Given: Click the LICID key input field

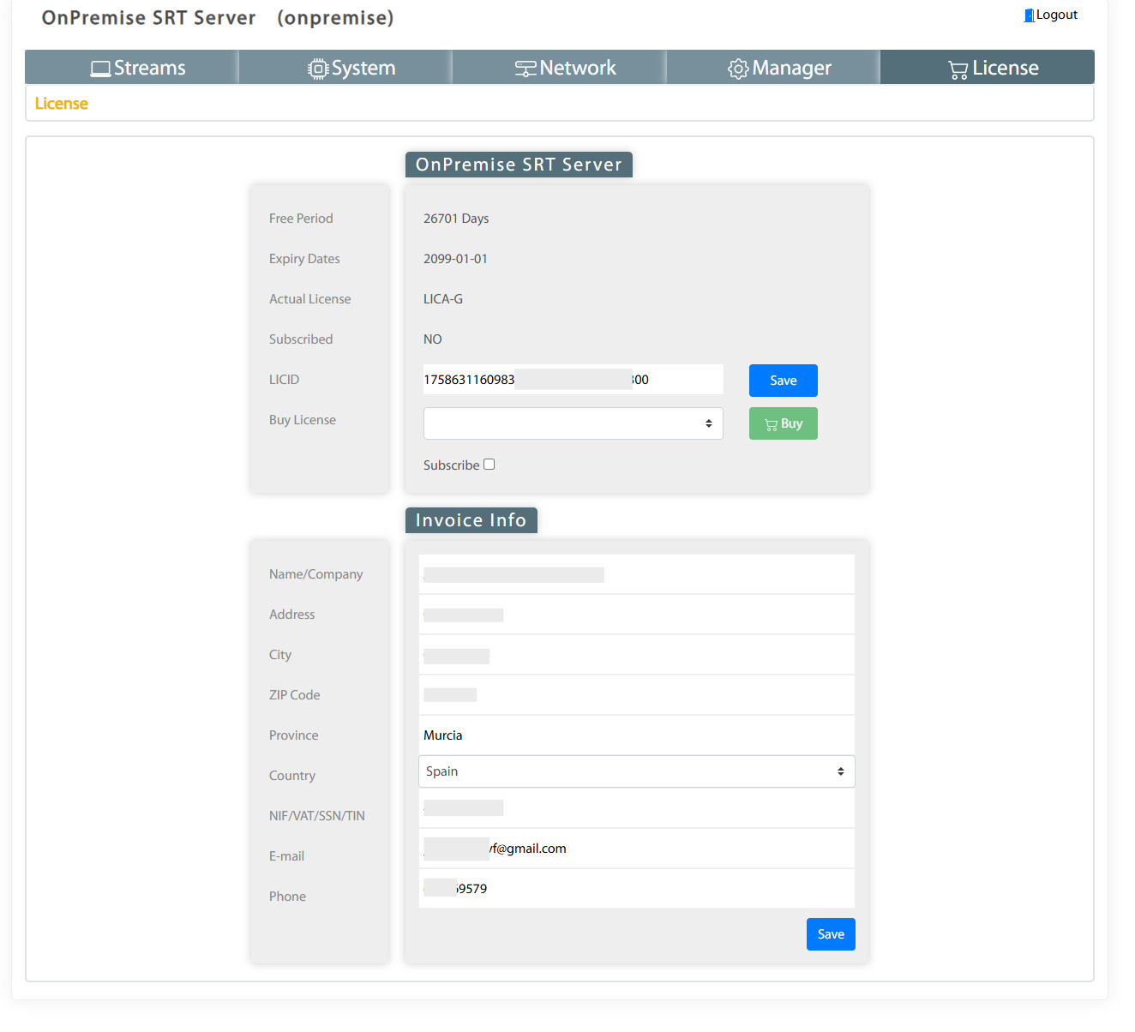Looking at the screenshot, I should tap(573, 379).
